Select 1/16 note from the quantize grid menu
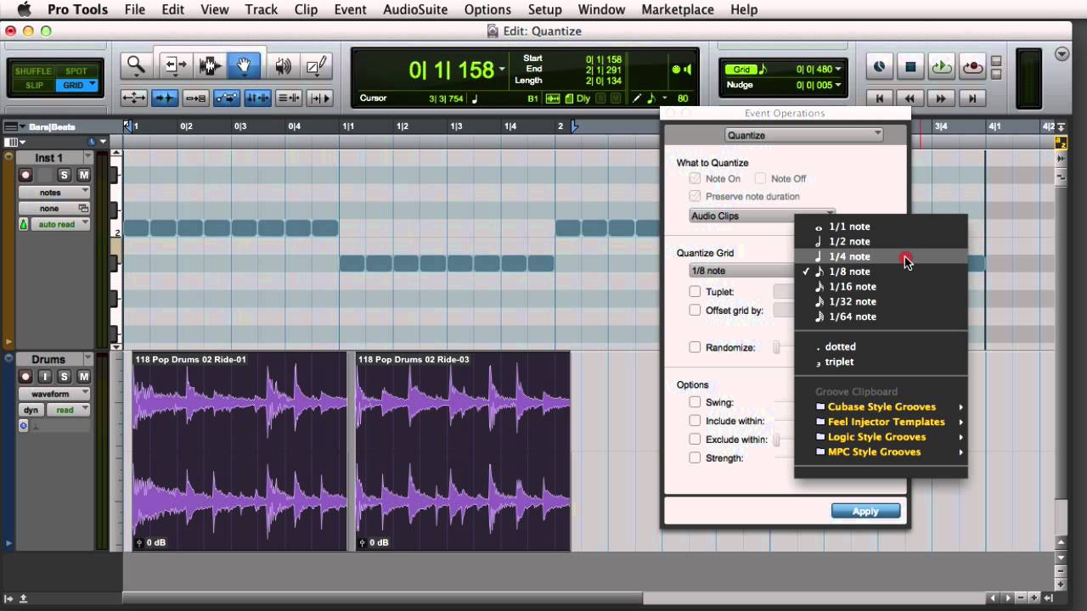This screenshot has height=611, width=1087. coord(852,286)
